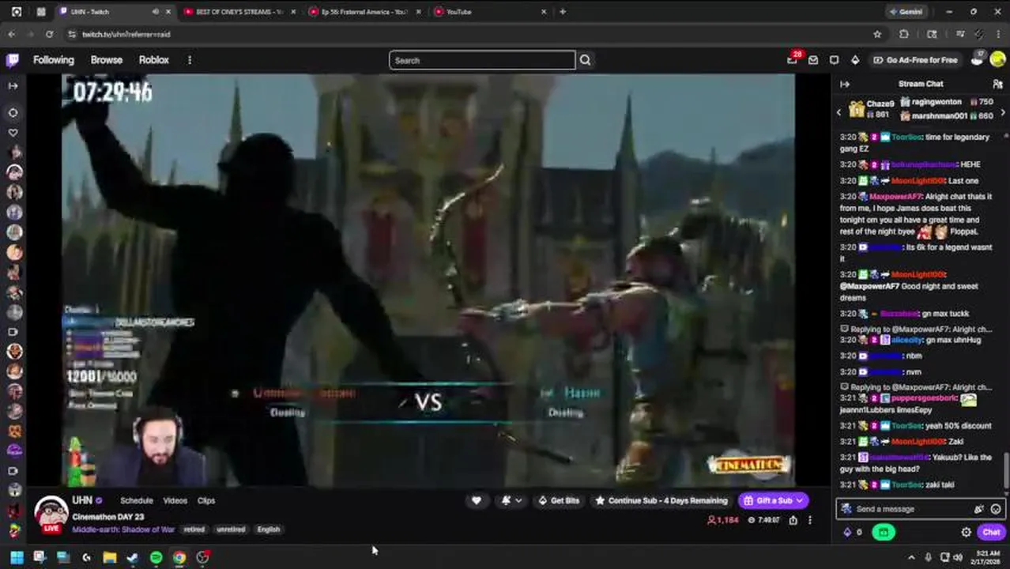Open the notification bell dropdown
Viewport: 1010px width, 569px height.
click(x=511, y=500)
